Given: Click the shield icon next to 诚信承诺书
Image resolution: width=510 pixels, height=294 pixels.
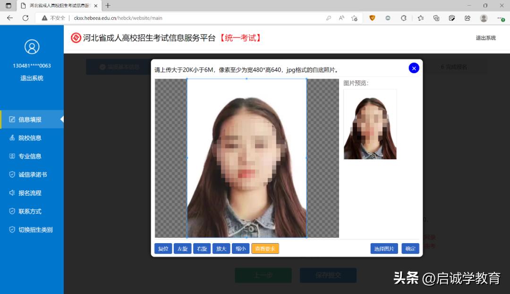Looking at the screenshot, I should click(x=11, y=174).
